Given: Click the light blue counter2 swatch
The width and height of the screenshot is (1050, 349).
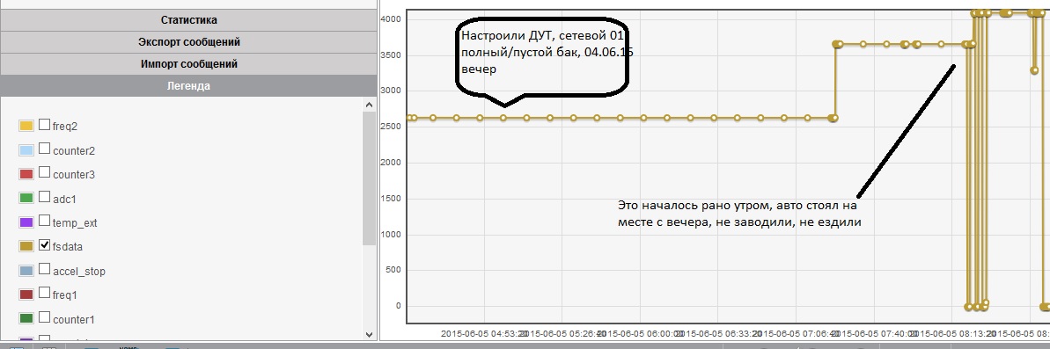Looking at the screenshot, I should [x=26, y=149].
